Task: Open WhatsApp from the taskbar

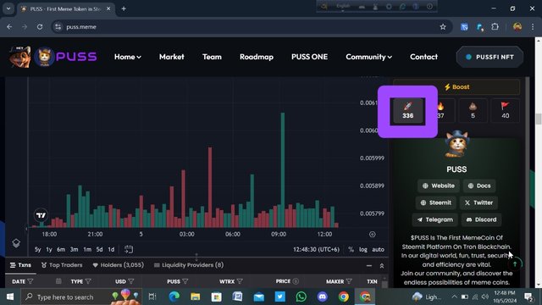Action: pyautogui.click(x=301, y=297)
